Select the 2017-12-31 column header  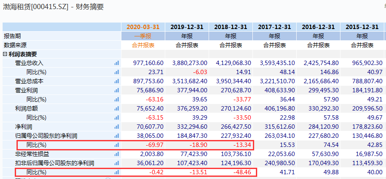point(275,27)
